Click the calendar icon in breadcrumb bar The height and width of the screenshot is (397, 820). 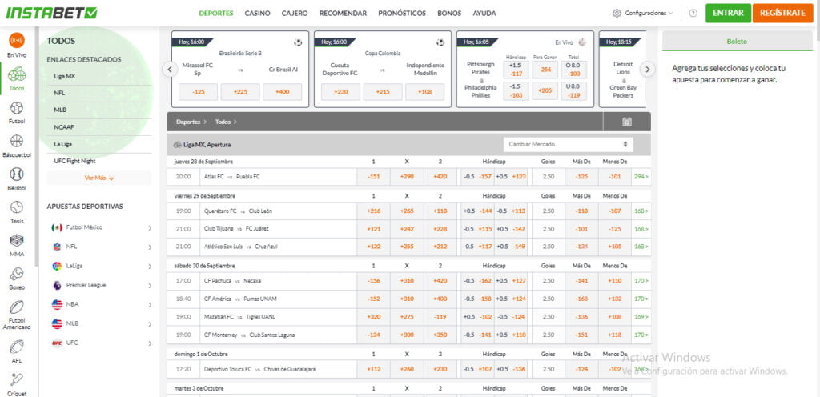coord(627,122)
